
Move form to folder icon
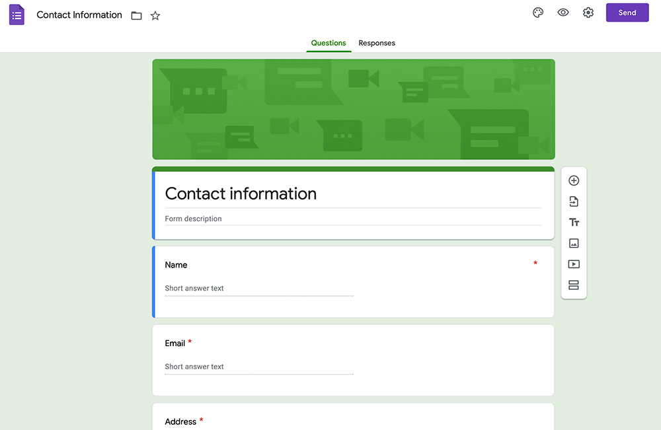coord(136,16)
